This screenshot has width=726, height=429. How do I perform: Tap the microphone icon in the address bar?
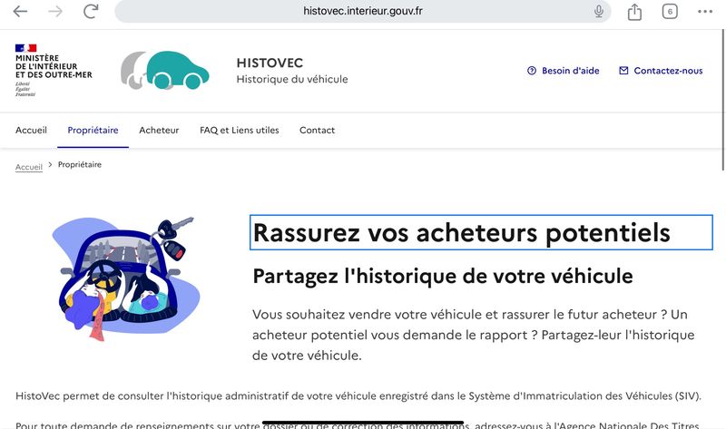click(x=599, y=11)
